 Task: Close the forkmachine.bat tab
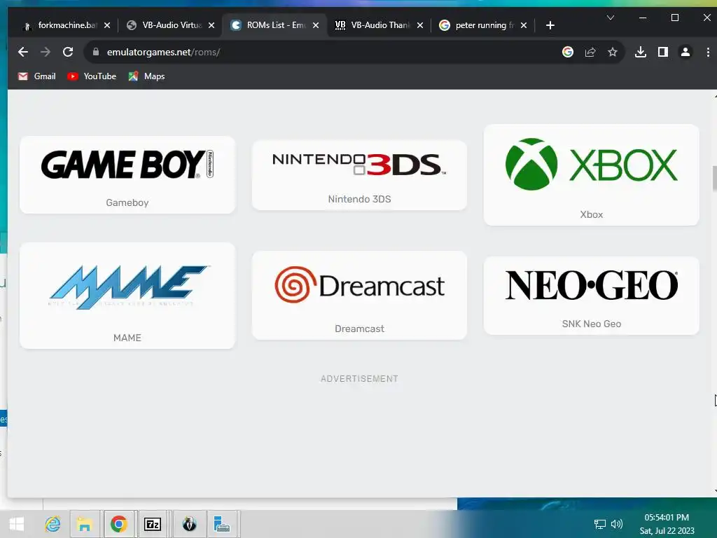pos(107,25)
